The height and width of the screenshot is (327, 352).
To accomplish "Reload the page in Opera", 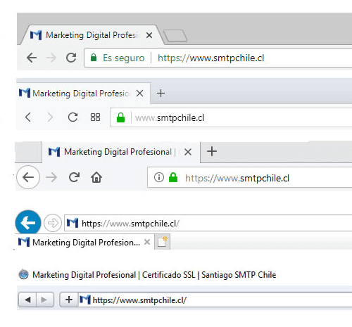I will pyautogui.click(x=73, y=117).
